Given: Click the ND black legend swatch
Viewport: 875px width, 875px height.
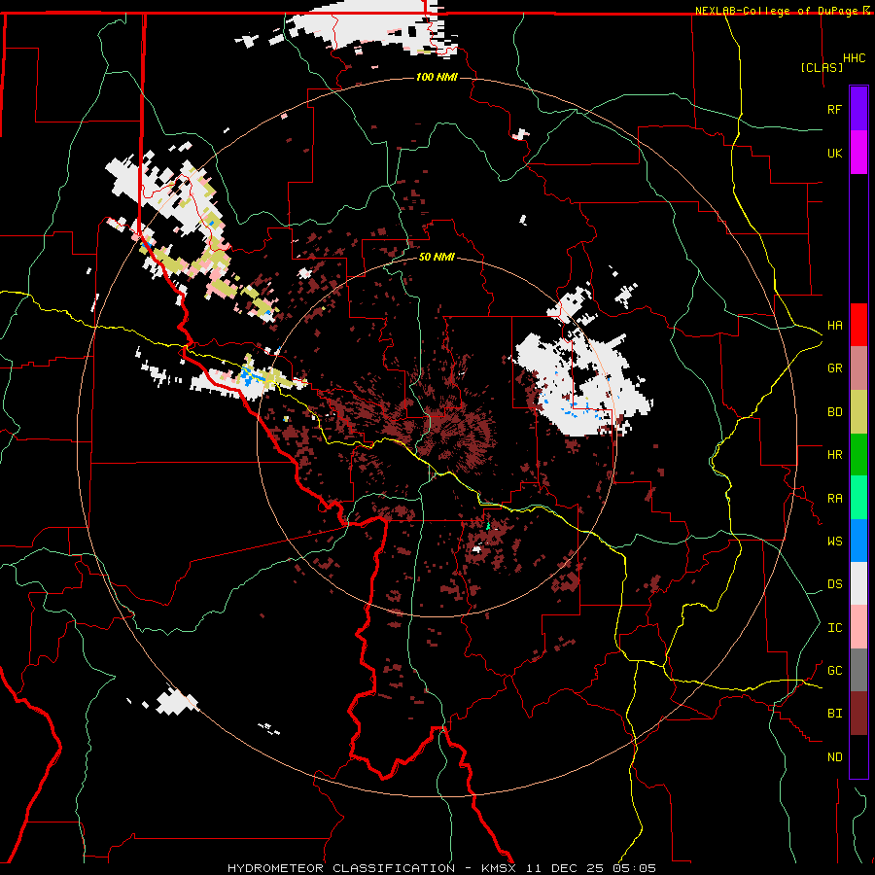Looking at the screenshot, I should click(858, 756).
